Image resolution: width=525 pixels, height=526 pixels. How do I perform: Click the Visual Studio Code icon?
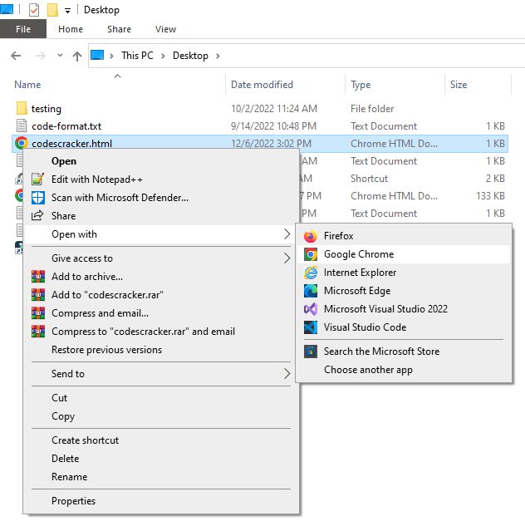(x=311, y=327)
